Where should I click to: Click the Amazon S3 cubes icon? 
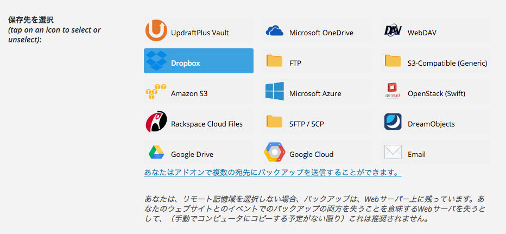[156, 91]
